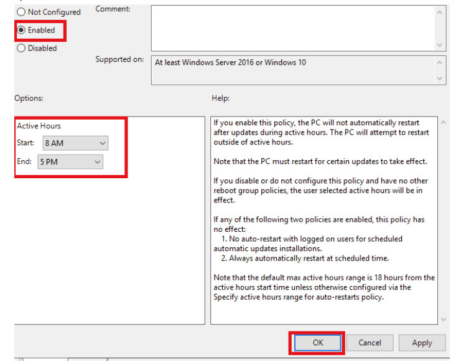Click the Supported on box scroll down arrow

(x=440, y=79)
